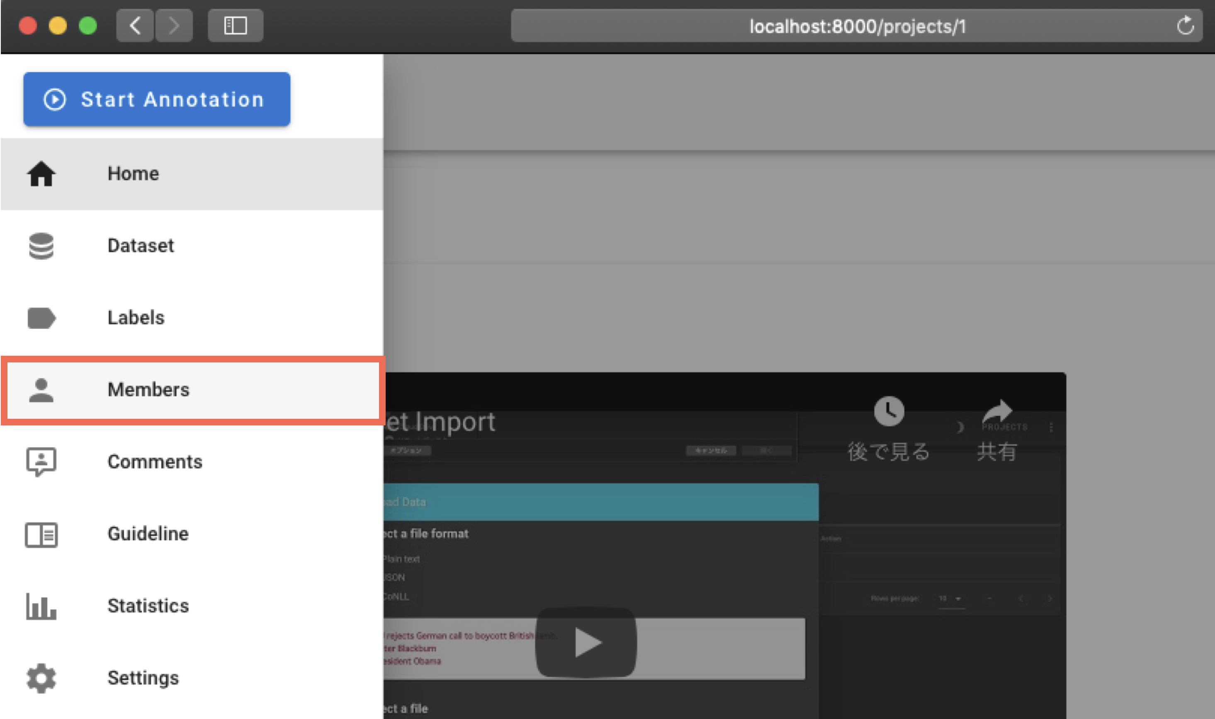Select the Guideline text entry
This screenshot has height=719, width=1215.
(148, 534)
